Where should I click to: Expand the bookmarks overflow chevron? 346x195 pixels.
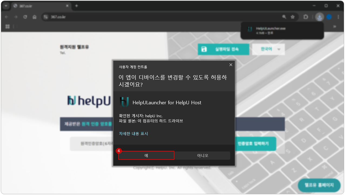tap(334, 26)
